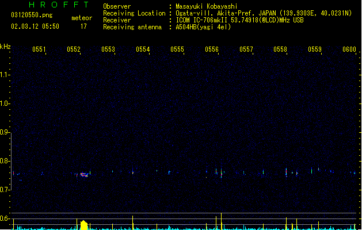Click the ICOM IC-706mkII frequency text

239,20
